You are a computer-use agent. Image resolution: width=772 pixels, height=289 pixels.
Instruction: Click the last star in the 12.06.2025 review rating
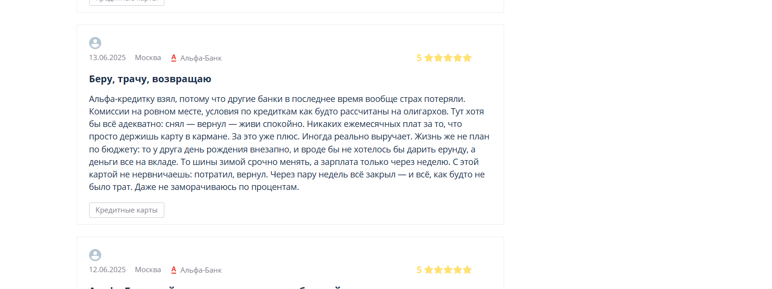coord(467,270)
